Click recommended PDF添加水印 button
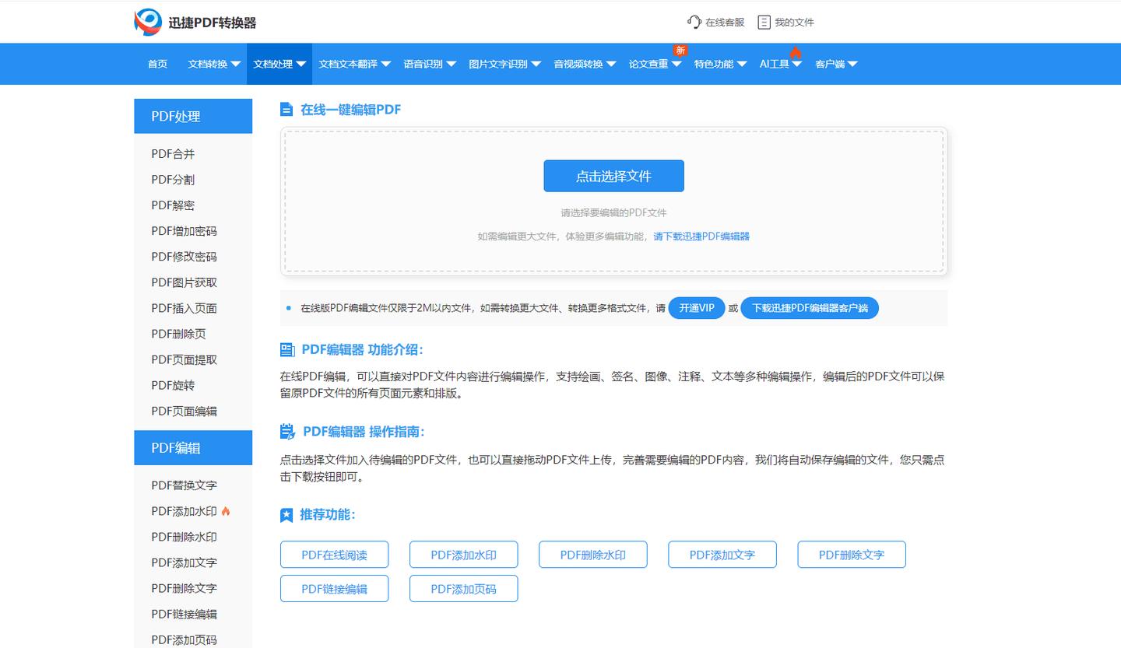The image size is (1121, 648). coord(463,555)
